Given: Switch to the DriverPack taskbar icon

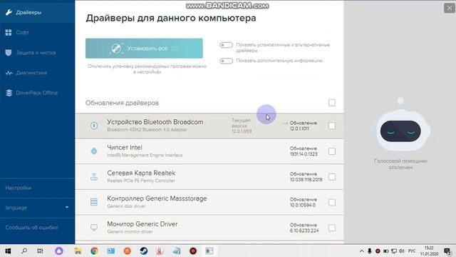Looking at the screenshot, I should [209, 251].
